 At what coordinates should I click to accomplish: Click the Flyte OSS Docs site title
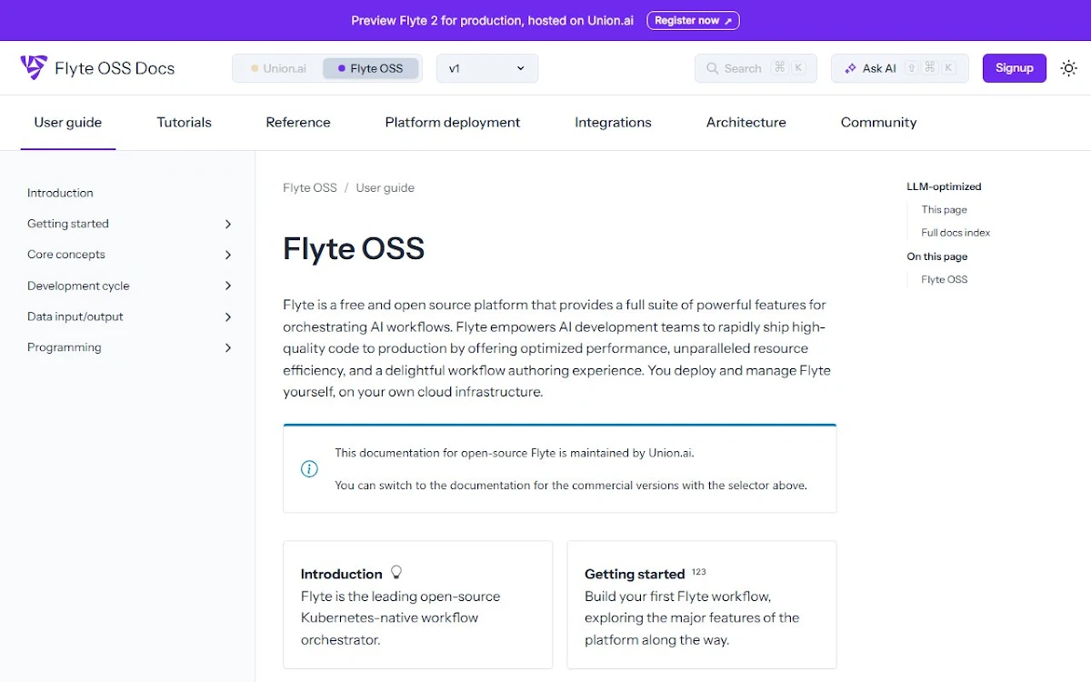pos(115,68)
